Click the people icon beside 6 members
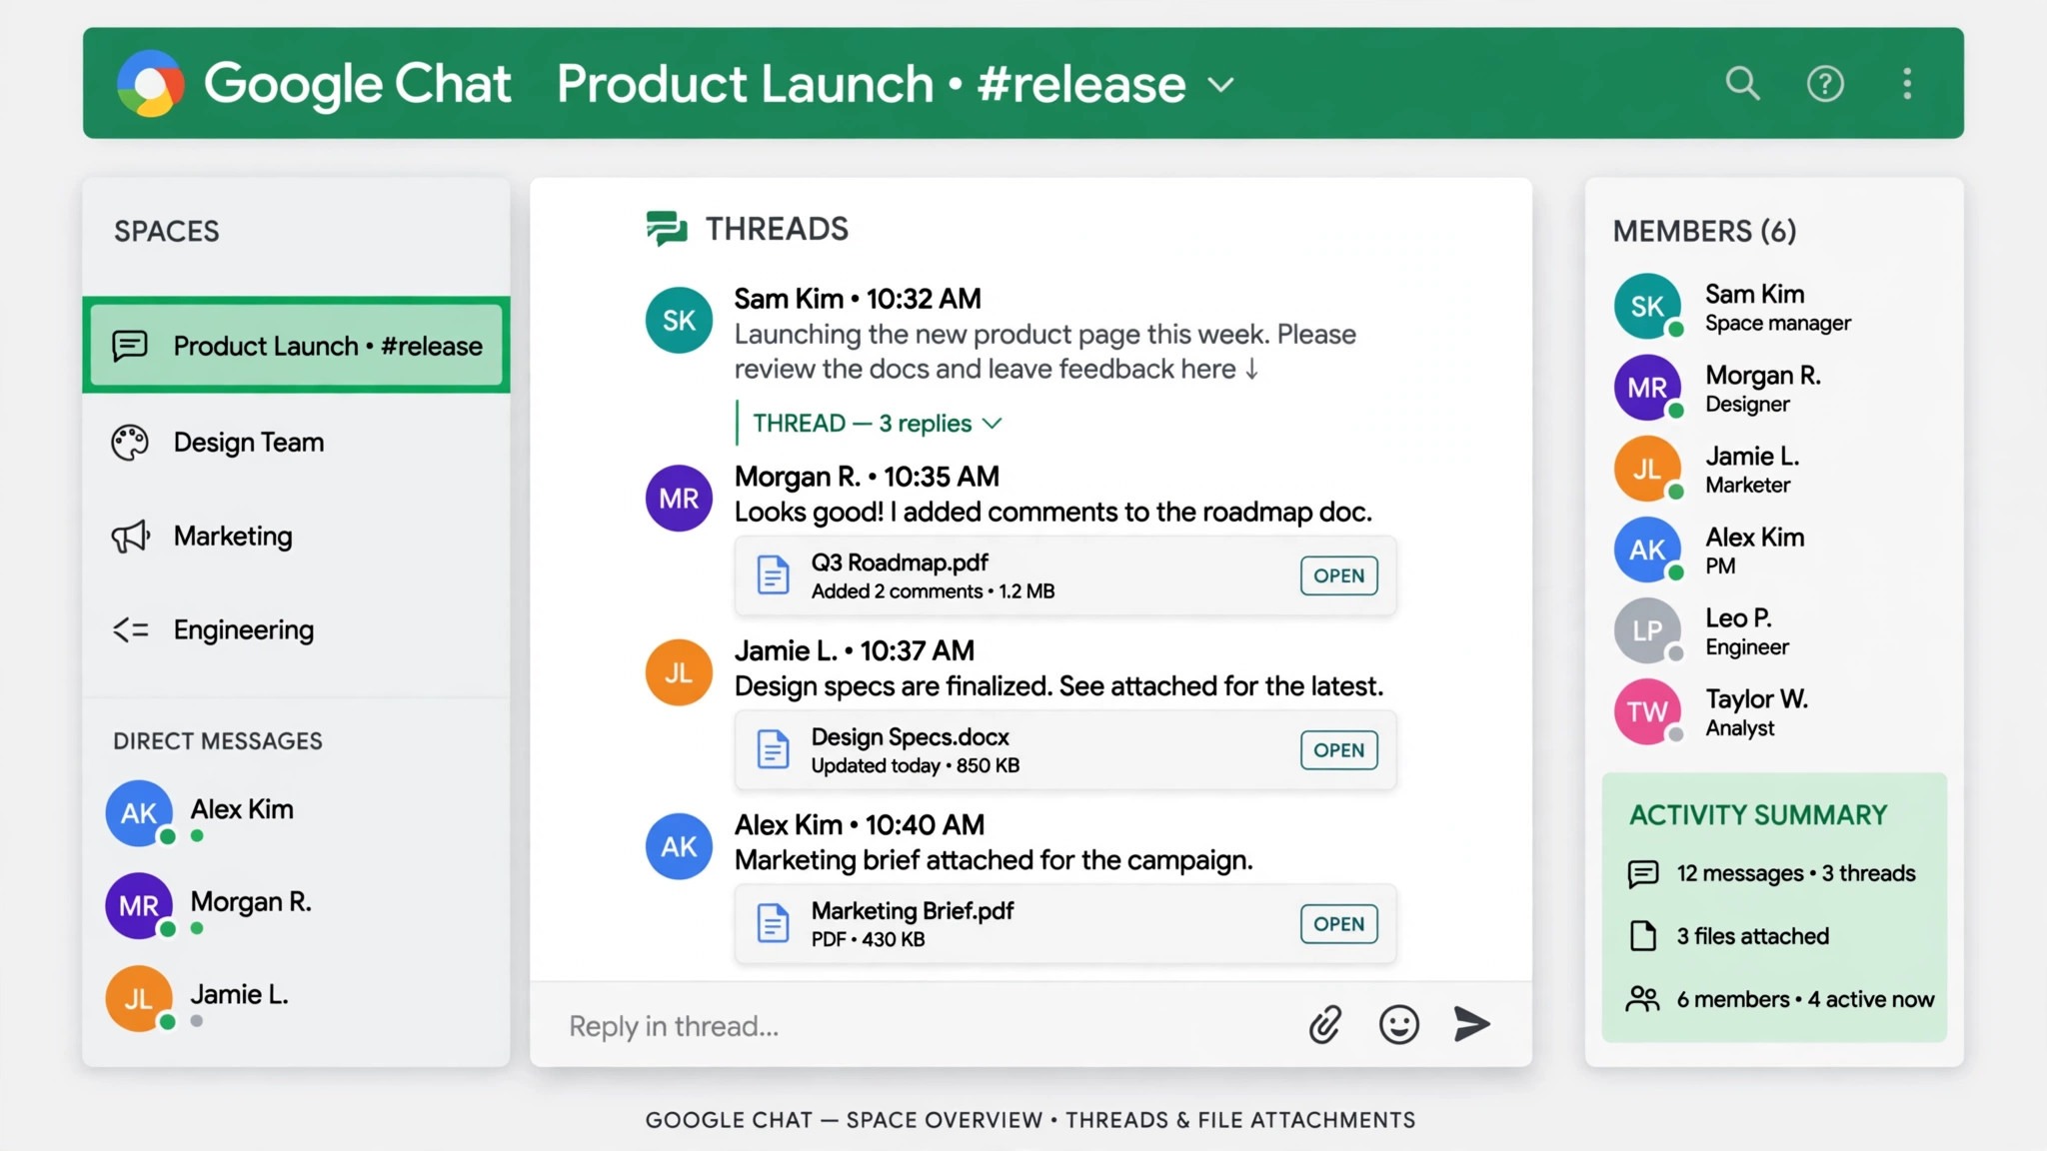Viewport: 2047px width, 1151px height. point(1643,999)
